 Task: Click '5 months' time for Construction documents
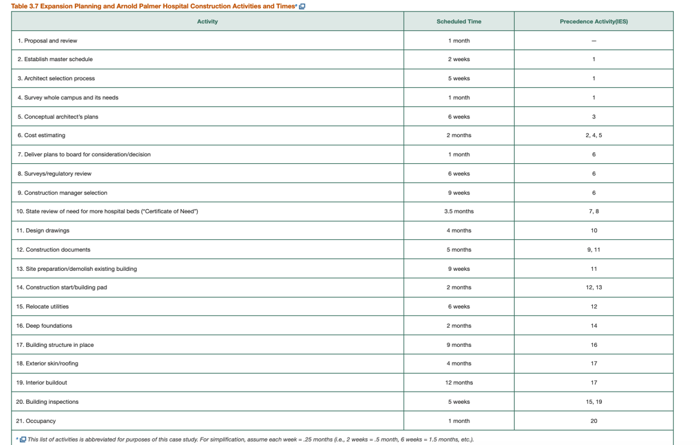tap(459, 250)
